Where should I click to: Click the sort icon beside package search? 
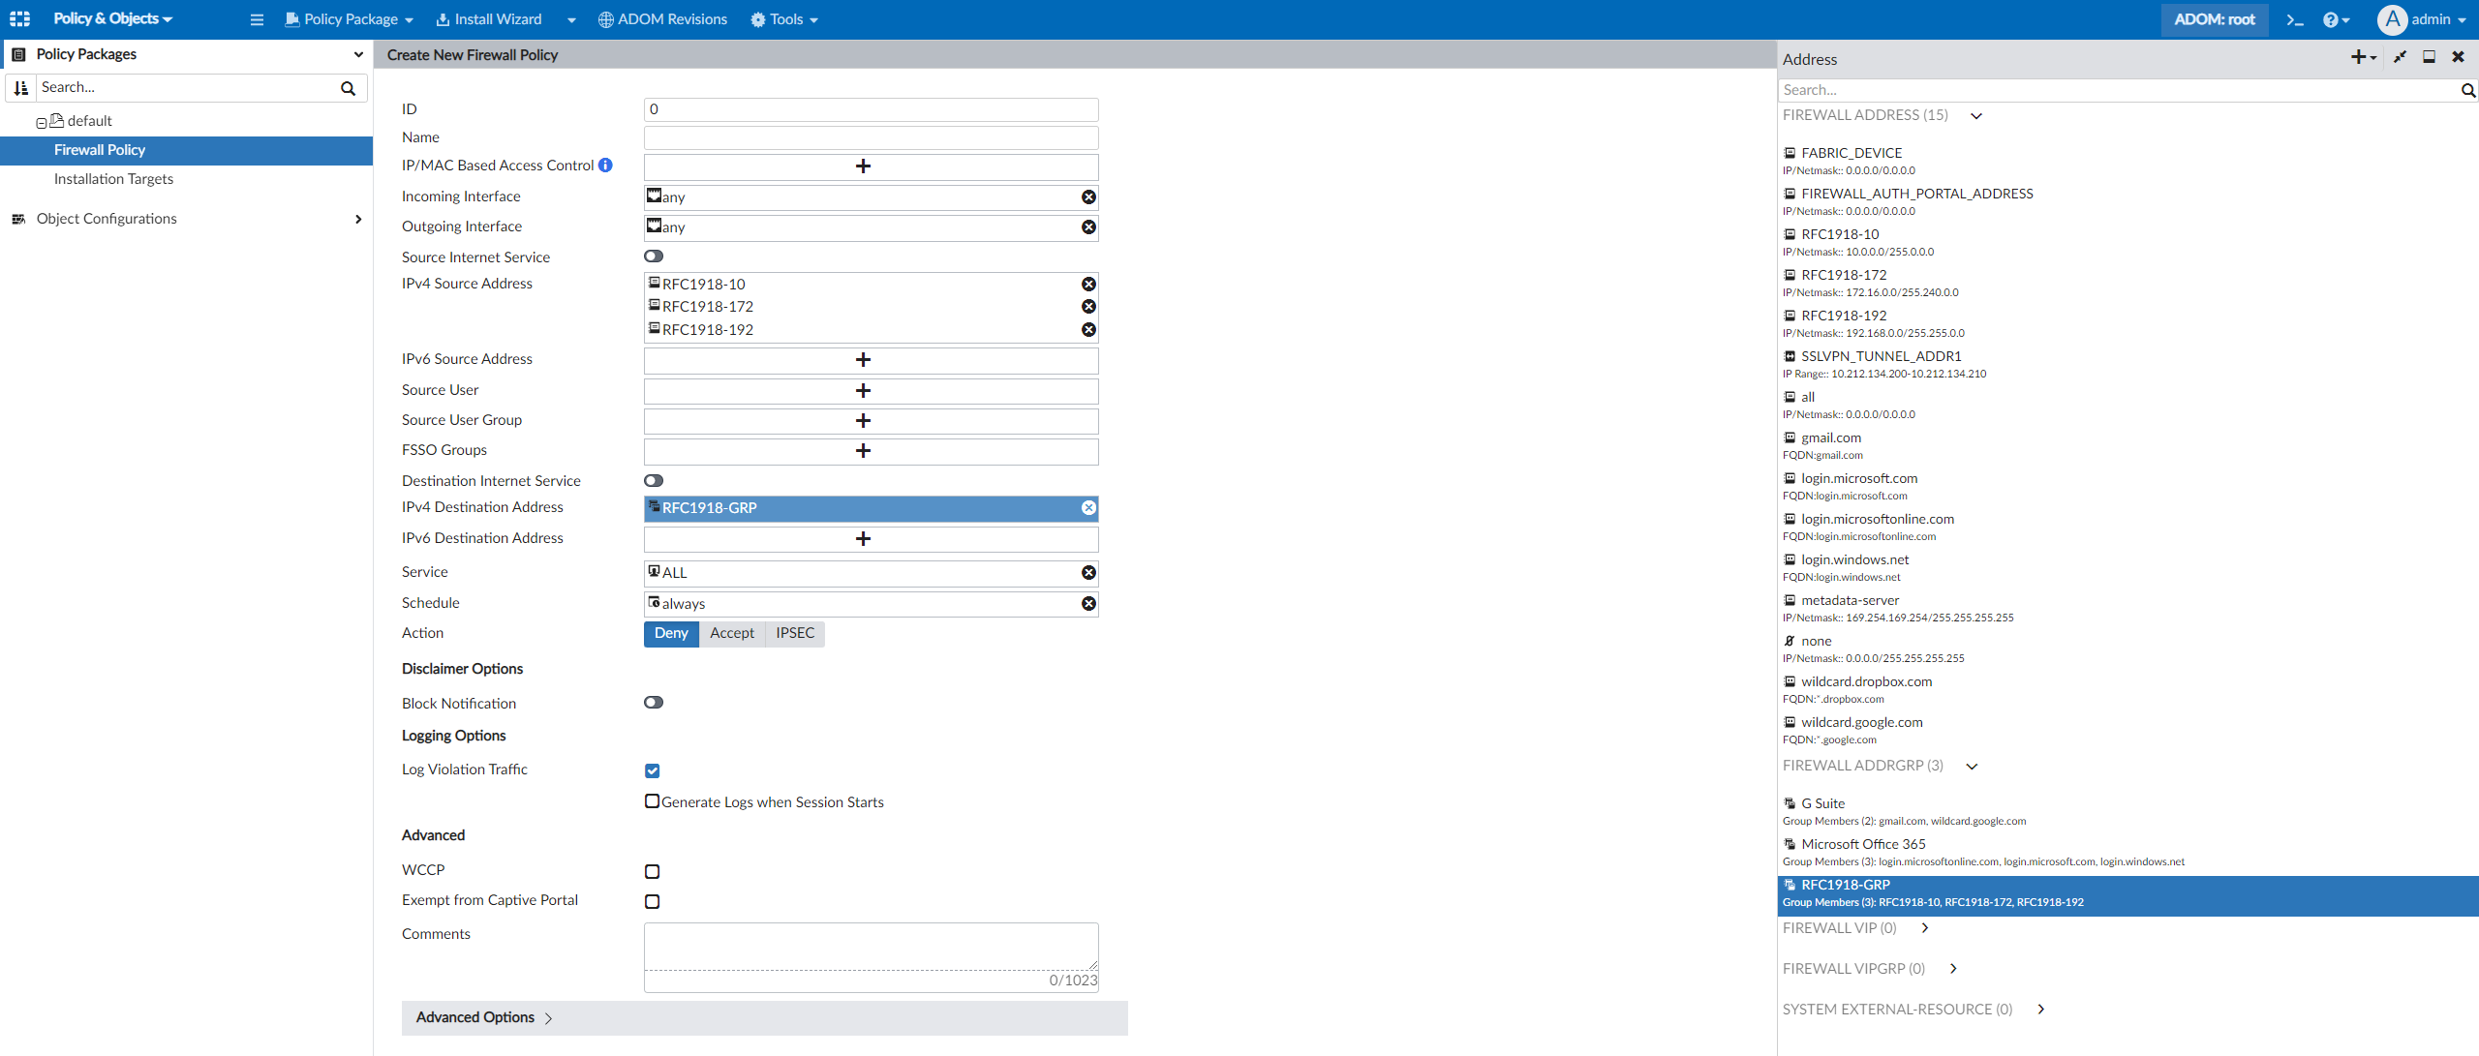tap(21, 88)
